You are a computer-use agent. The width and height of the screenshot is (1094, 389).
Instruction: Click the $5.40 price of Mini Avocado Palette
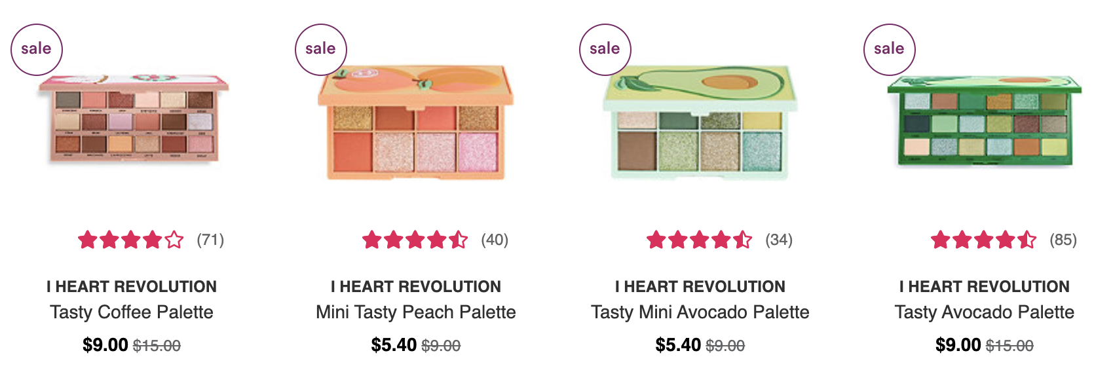678,345
